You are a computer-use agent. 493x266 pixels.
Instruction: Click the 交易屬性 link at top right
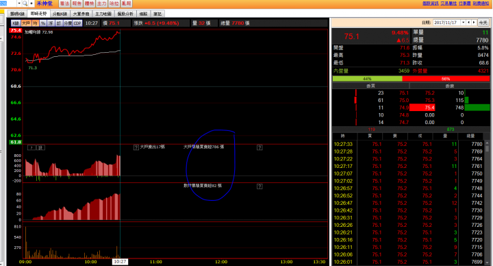pos(448,3)
